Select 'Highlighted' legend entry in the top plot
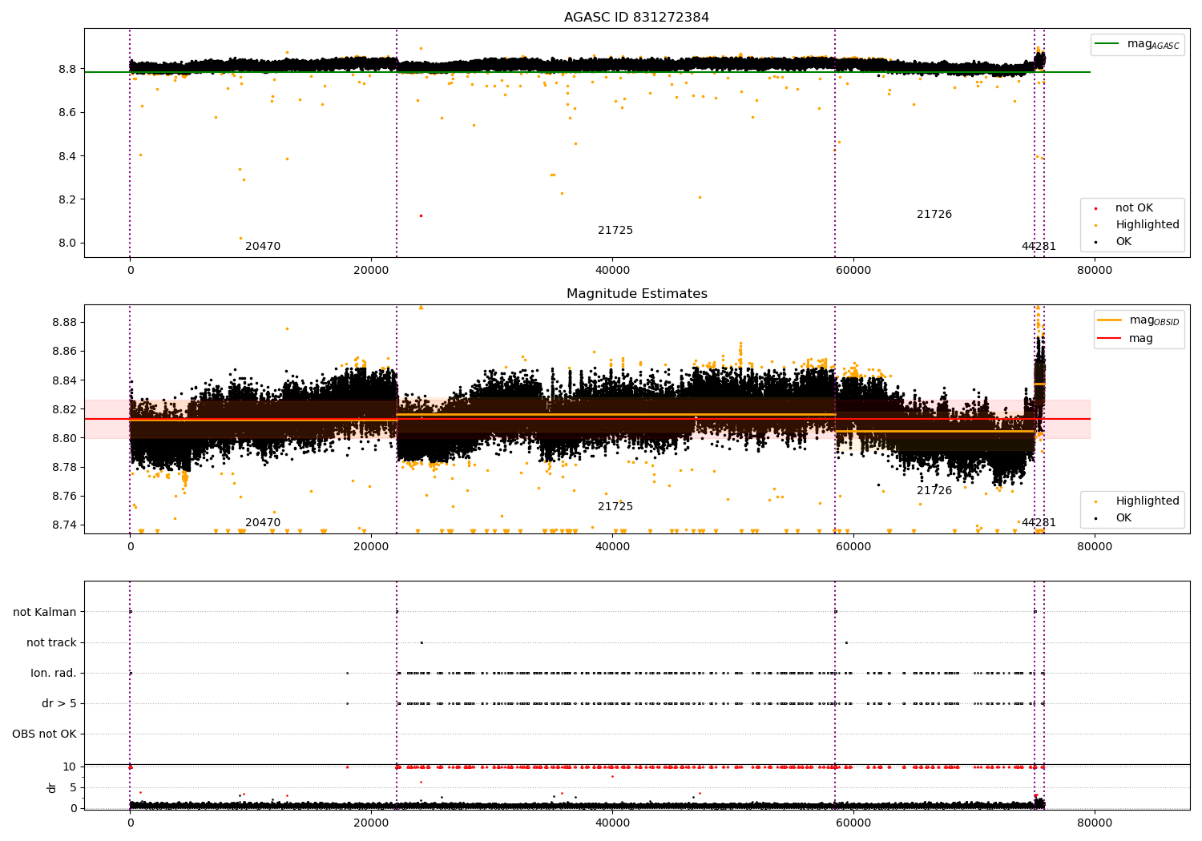Screen dimensions: 1202x841 point(1148,224)
